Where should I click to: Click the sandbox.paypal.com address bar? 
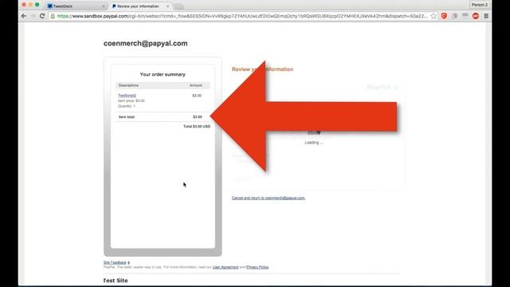click(242, 16)
